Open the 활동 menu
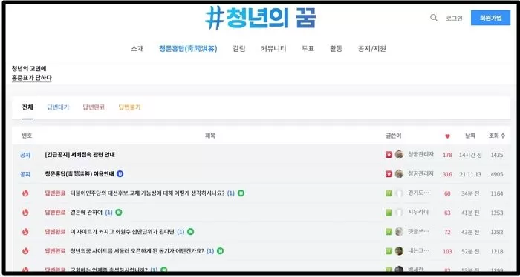The height and width of the screenshot is (277, 520). (x=336, y=49)
